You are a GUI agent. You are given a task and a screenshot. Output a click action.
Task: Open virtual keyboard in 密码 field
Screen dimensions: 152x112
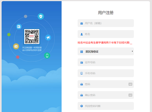coord(130,84)
